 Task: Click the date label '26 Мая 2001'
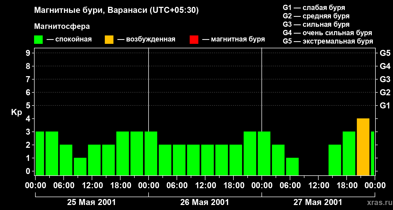click(x=205, y=202)
